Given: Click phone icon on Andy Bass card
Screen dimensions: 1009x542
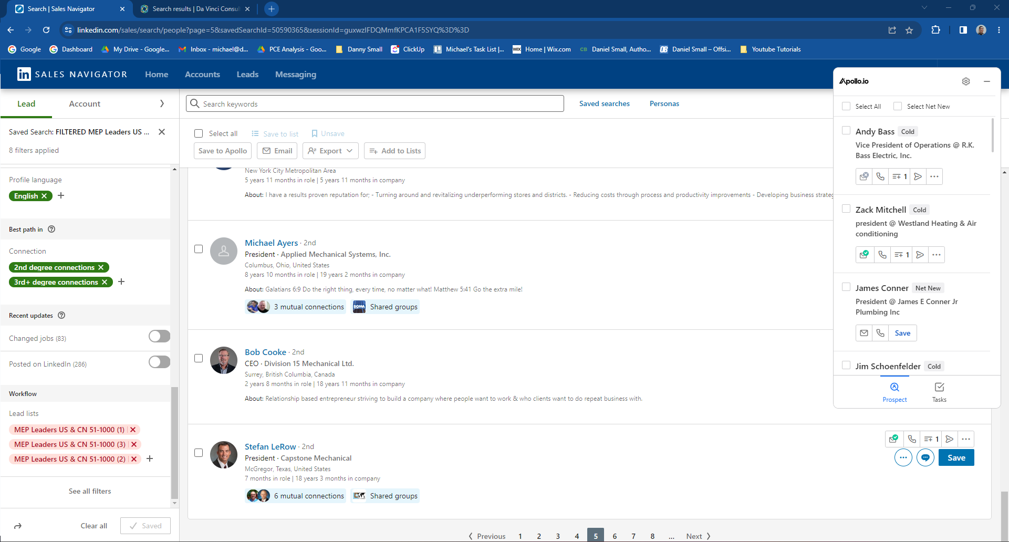Looking at the screenshot, I should click(x=880, y=176).
